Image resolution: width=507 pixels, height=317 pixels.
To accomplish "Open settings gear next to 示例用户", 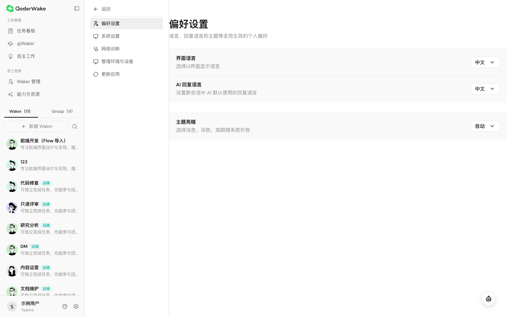I will [76, 306].
